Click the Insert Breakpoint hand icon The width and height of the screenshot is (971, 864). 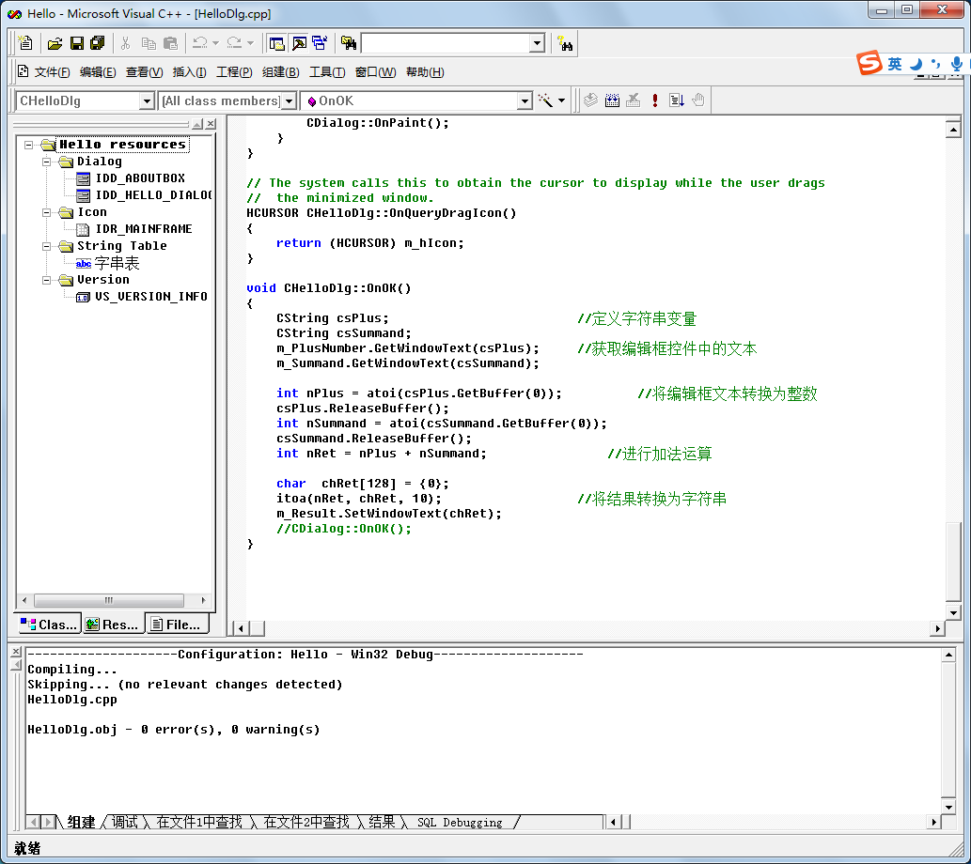pos(697,100)
